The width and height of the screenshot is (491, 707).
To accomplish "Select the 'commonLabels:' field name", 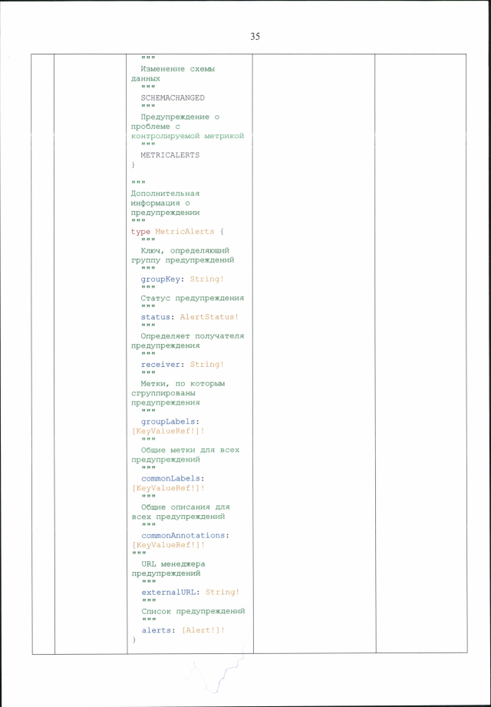I will click(x=173, y=478).
